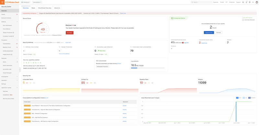Open the notification bell
259x135 pixels.
point(246,2)
